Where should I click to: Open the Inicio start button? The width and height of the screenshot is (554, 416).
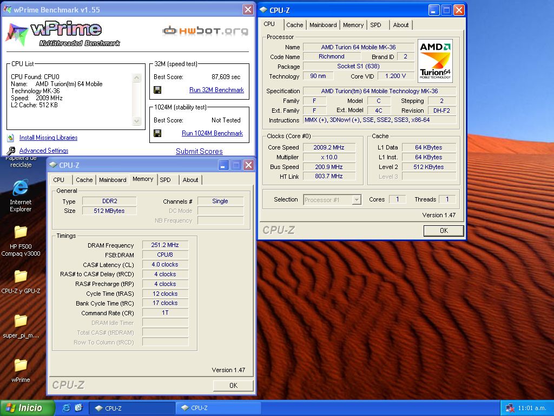27,408
